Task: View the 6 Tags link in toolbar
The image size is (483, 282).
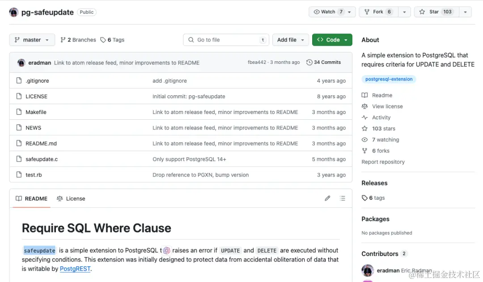Action: click(x=112, y=40)
